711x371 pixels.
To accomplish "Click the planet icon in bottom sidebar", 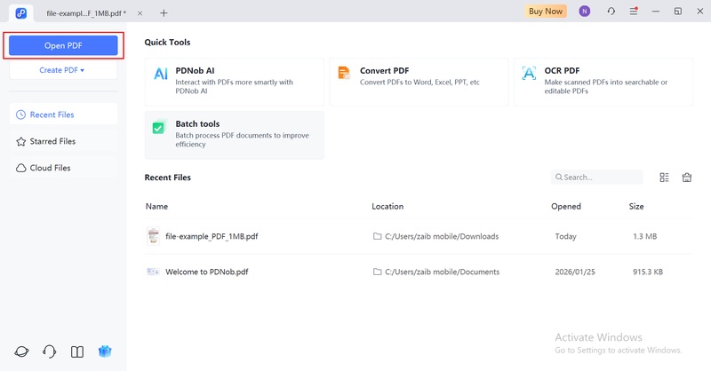I will 21,351.
